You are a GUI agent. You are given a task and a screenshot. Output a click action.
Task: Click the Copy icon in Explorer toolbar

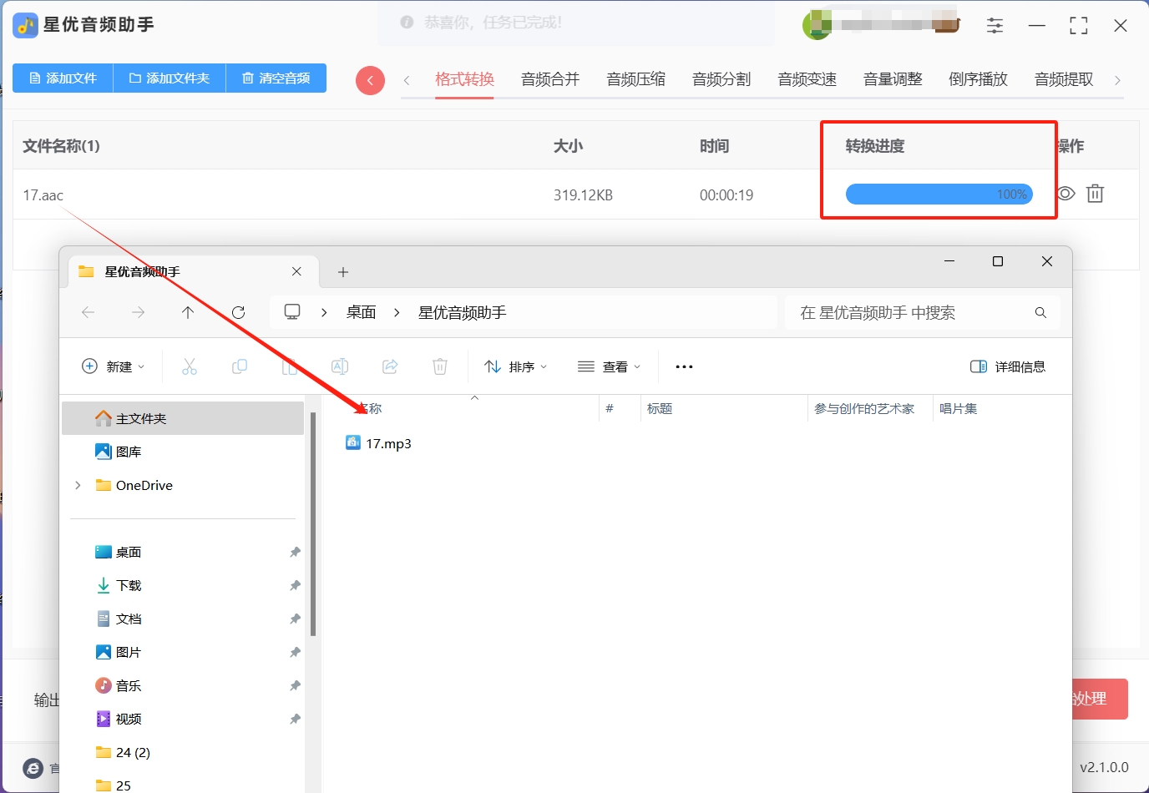click(x=240, y=366)
